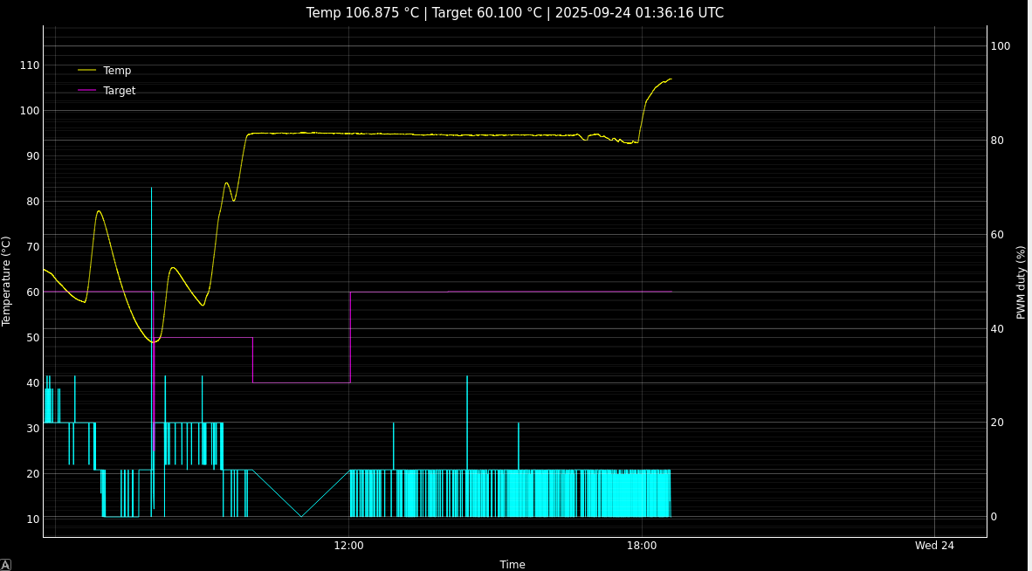1032x571 pixels.
Task: Click the 'Wed 24' date axis tick
Action: (934, 546)
